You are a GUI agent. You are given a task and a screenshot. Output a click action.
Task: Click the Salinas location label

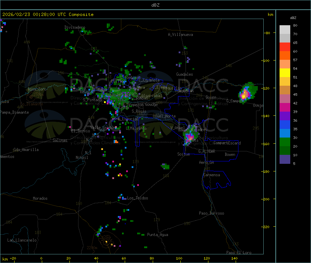(60, 140)
